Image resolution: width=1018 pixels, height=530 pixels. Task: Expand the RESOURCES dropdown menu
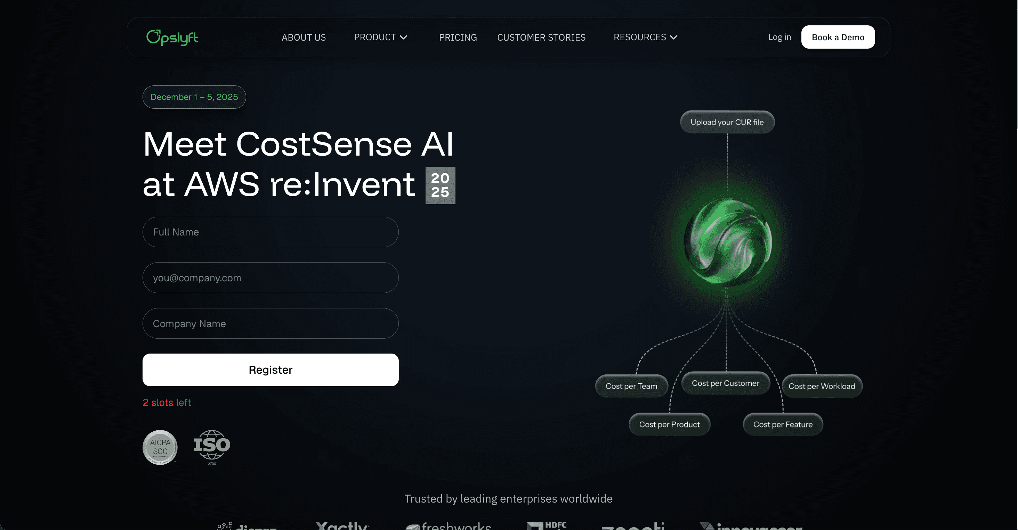pos(645,37)
